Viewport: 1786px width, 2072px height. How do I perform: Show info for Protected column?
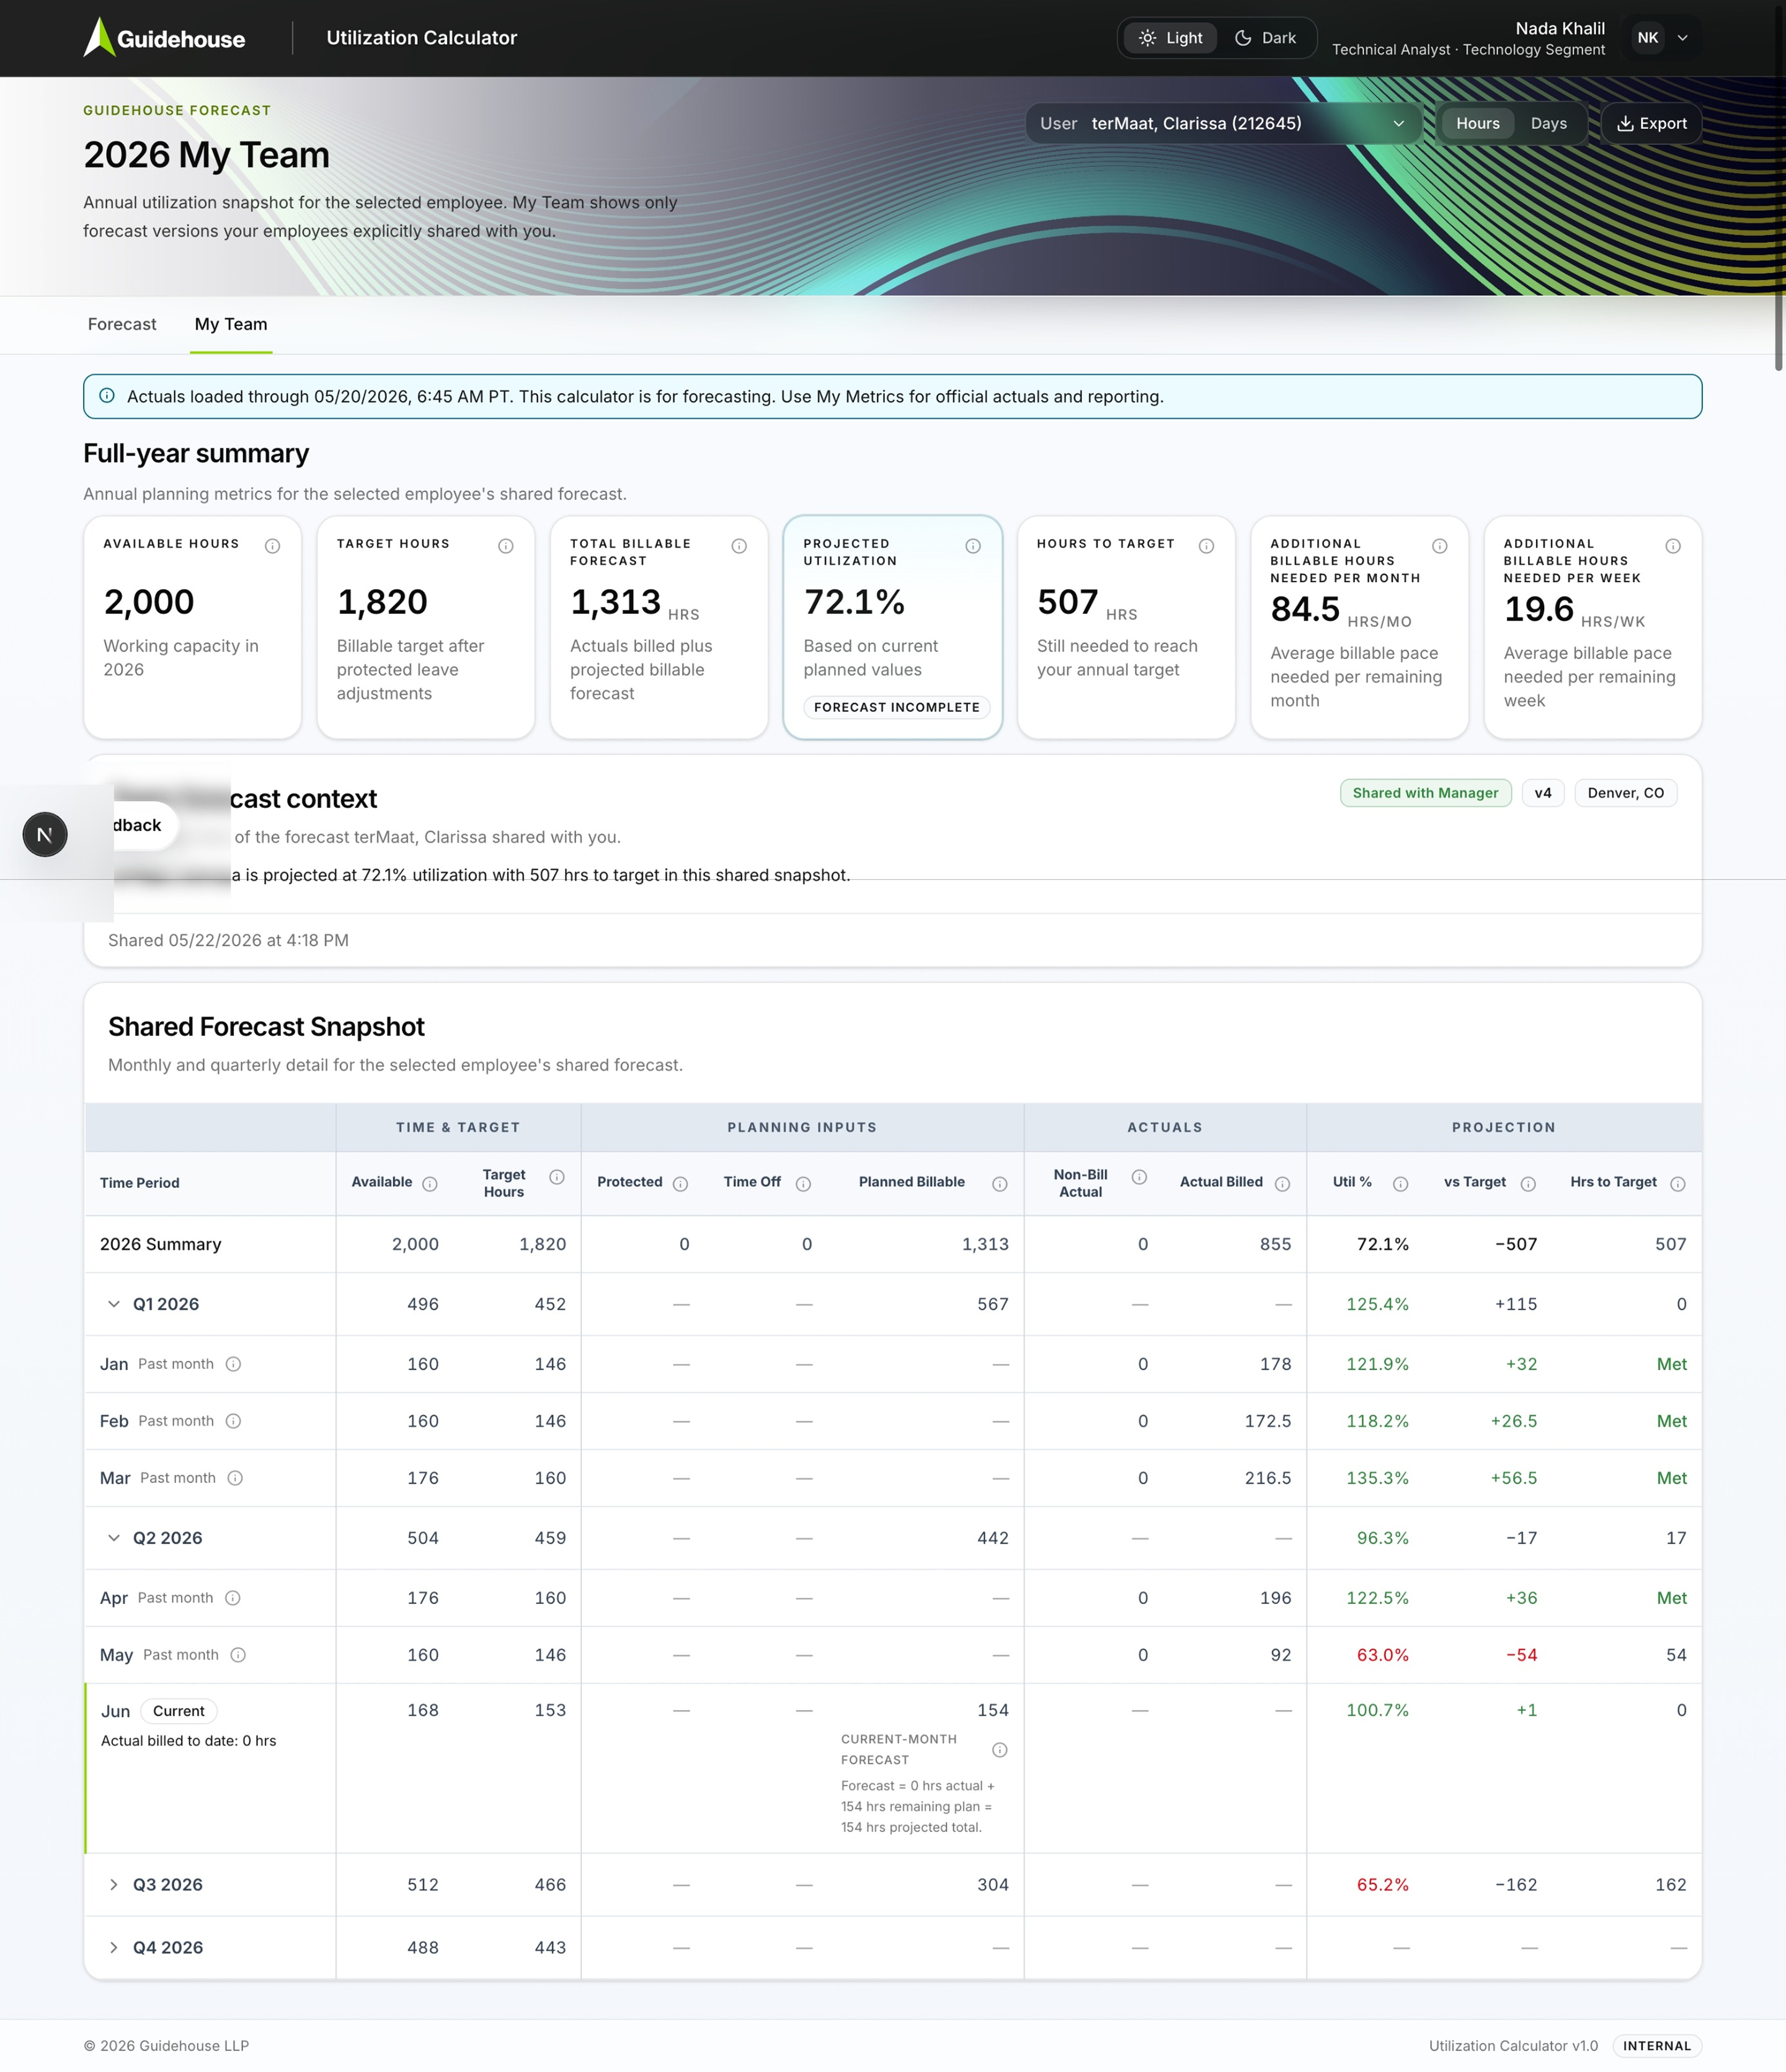pos(680,1184)
